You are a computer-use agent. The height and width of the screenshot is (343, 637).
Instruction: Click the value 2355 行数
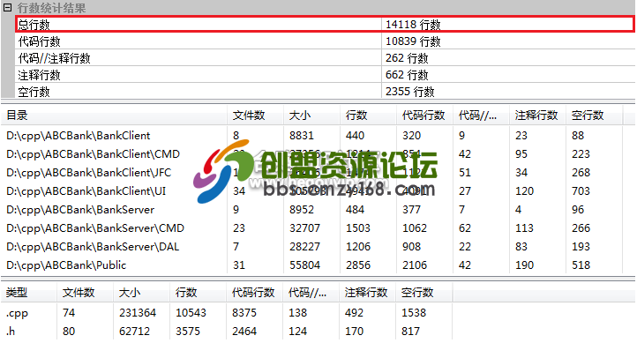click(x=409, y=92)
